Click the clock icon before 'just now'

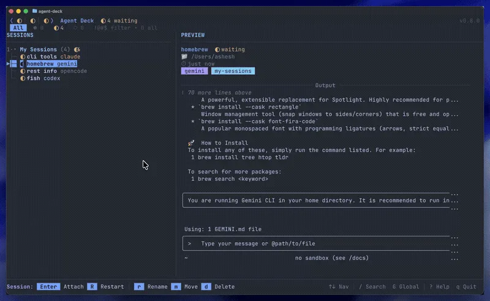[183, 64]
